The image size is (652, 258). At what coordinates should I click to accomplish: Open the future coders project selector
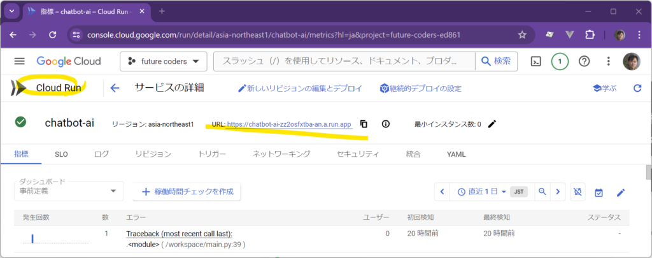click(164, 62)
